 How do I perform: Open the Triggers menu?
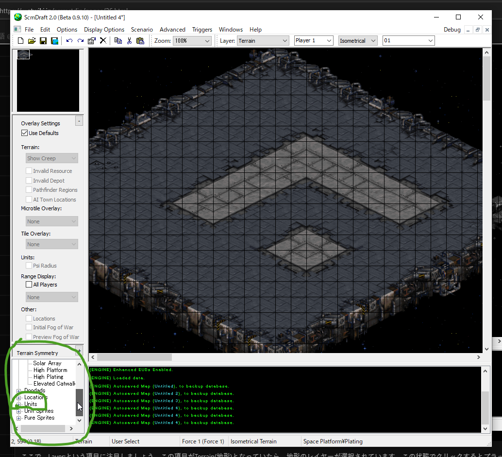(202, 30)
